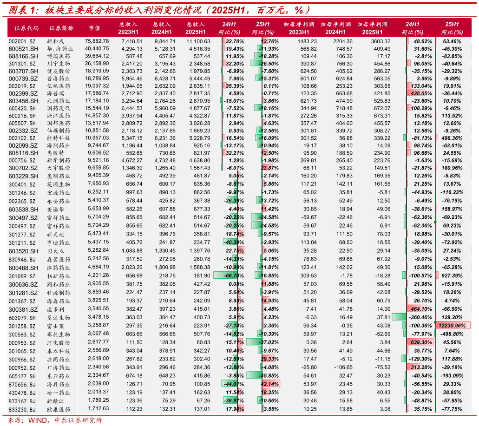This screenshot has height=426, width=479.
Task: Select the 川宁生物 name cell
Action: pyautogui.click(x=59, y=64)
